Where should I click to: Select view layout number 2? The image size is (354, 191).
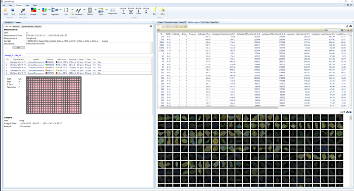coord(163,26)
